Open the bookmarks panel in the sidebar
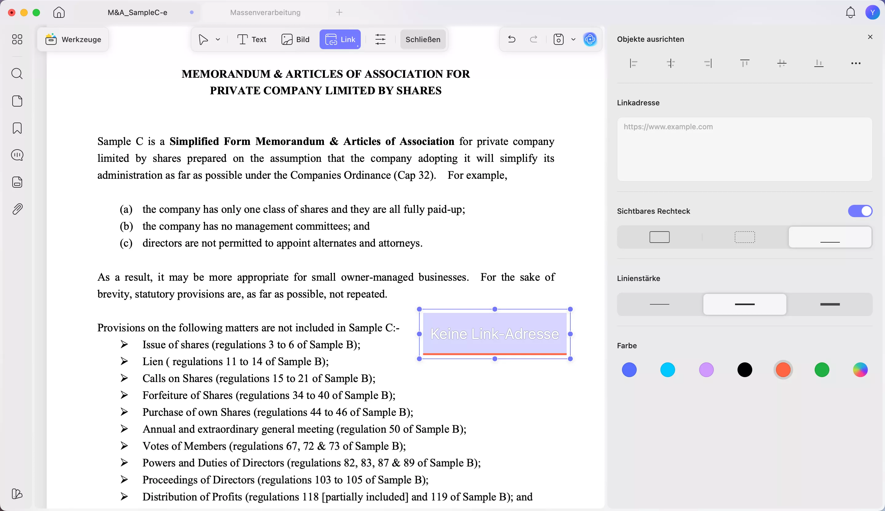The height and width of the screenshot is (511, 885). 17,128
